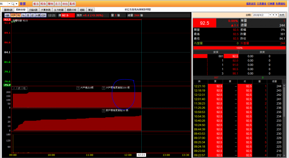Click the magnifier search icon beside stock code

(12, 4)
